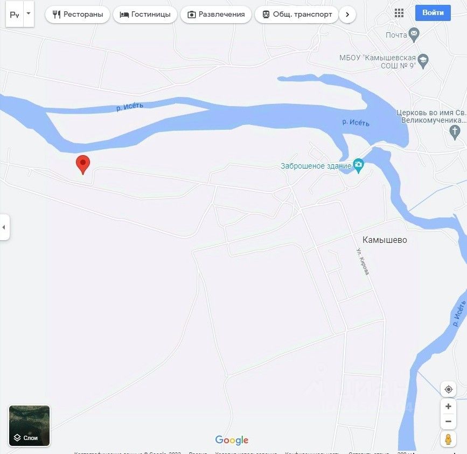
Task: Switch map view via Слои thumbnail
Action: 29,425
